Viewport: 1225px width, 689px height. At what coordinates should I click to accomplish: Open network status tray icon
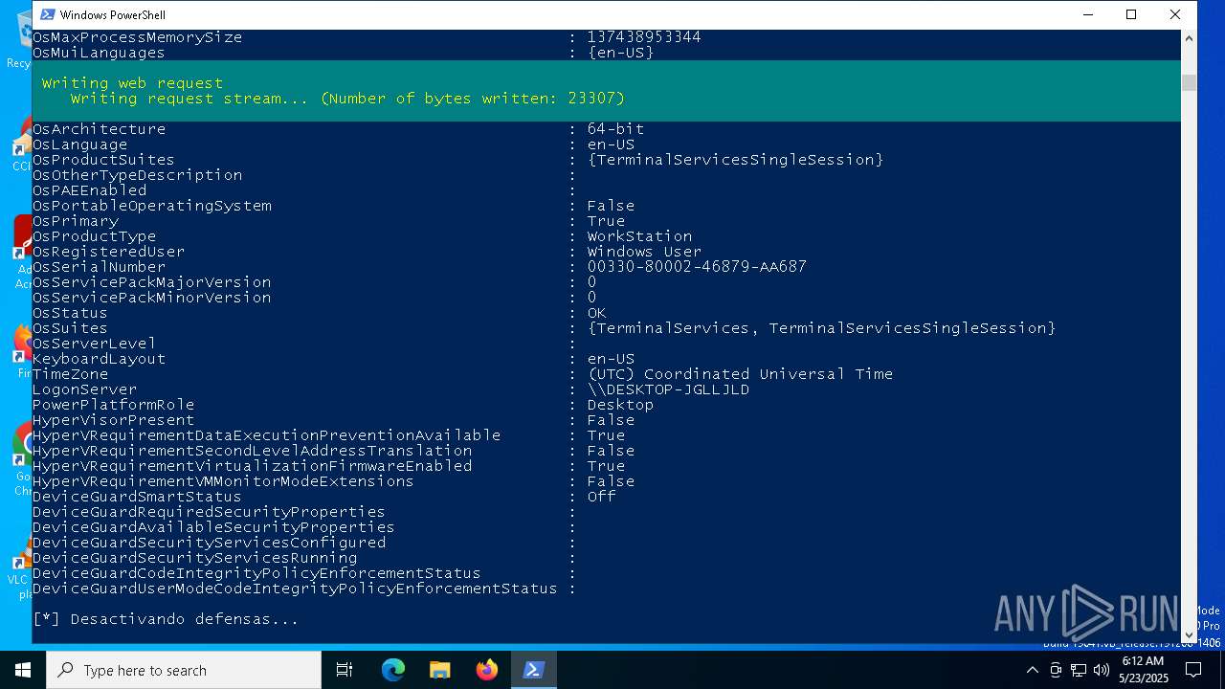(1079, 670)
